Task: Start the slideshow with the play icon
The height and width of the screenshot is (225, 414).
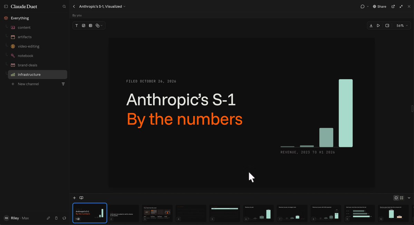Action: (x=378, y=25)
